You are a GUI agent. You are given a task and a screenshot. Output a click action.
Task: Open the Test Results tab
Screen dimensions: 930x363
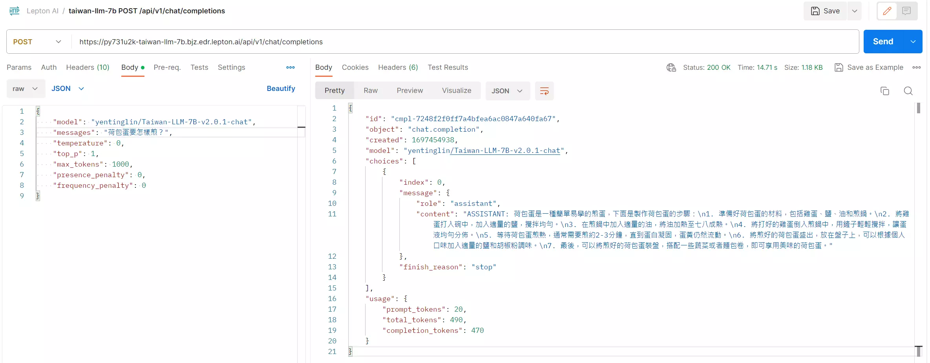448,67
